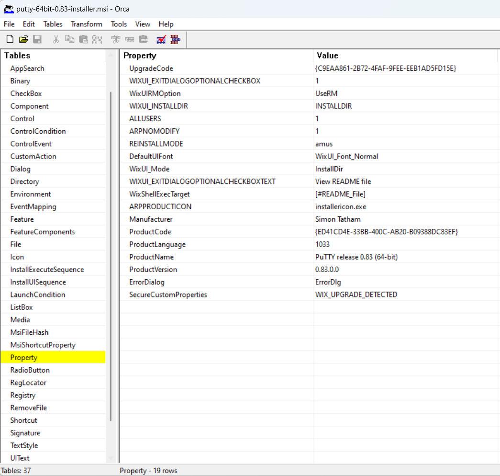Save the database using the disk icon
500x476 pixels.
pyautogui.click(x=37, y=39)
